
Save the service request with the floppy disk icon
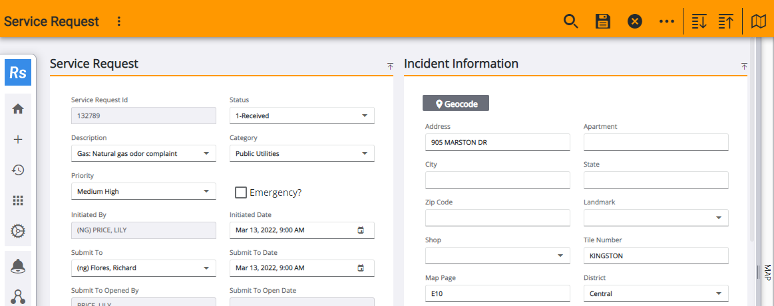pyautogui.click(x=603, y=22)
